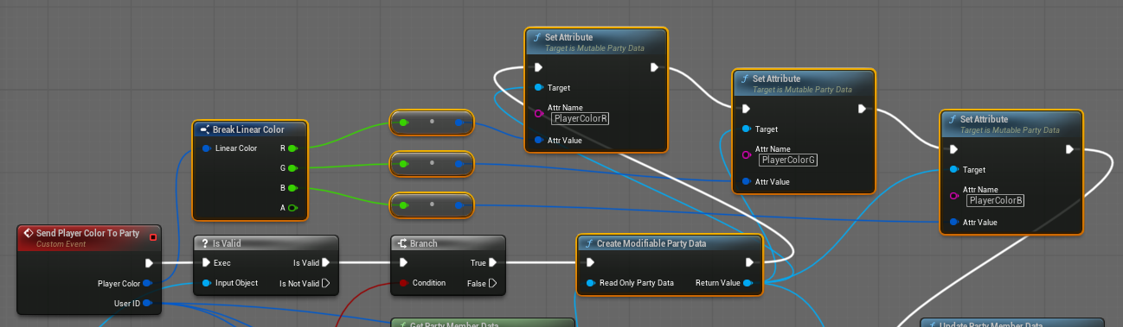Click Attr Name pin on the PlayerColorG Set Attribute node
This screenshot has height=327, width=1123.
746,154
